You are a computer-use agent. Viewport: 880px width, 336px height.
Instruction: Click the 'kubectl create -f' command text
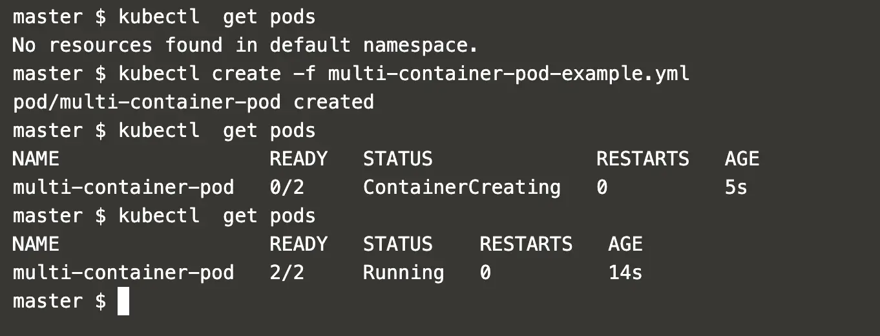[x=217, y=74]
